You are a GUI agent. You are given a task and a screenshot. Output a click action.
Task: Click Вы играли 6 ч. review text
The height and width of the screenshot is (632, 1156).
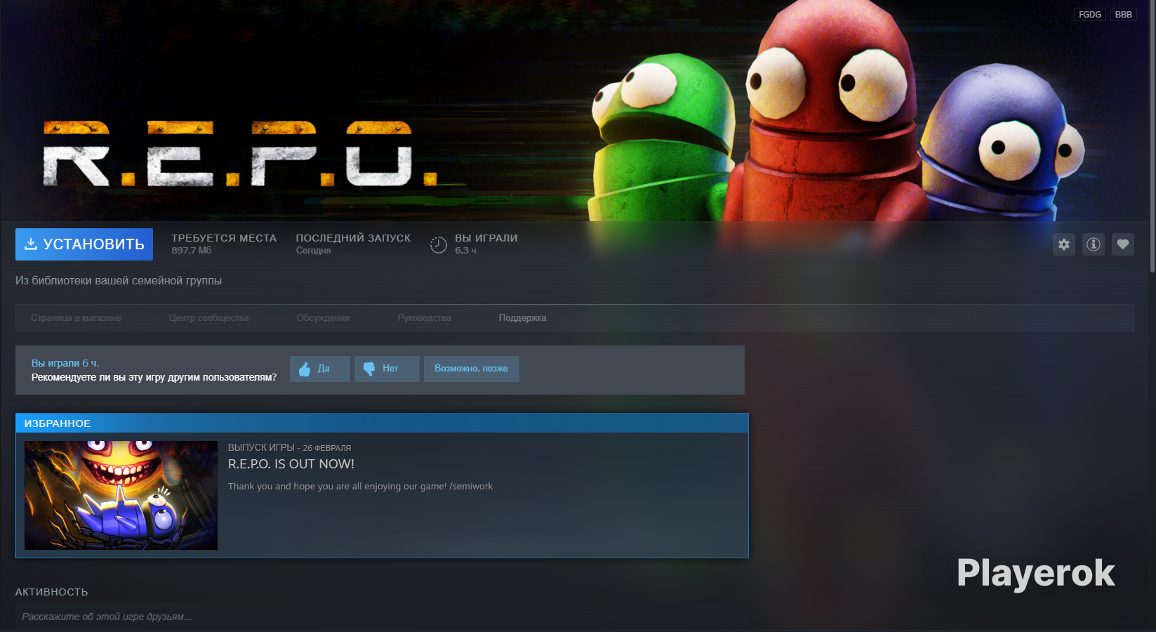tap(65, 363)
